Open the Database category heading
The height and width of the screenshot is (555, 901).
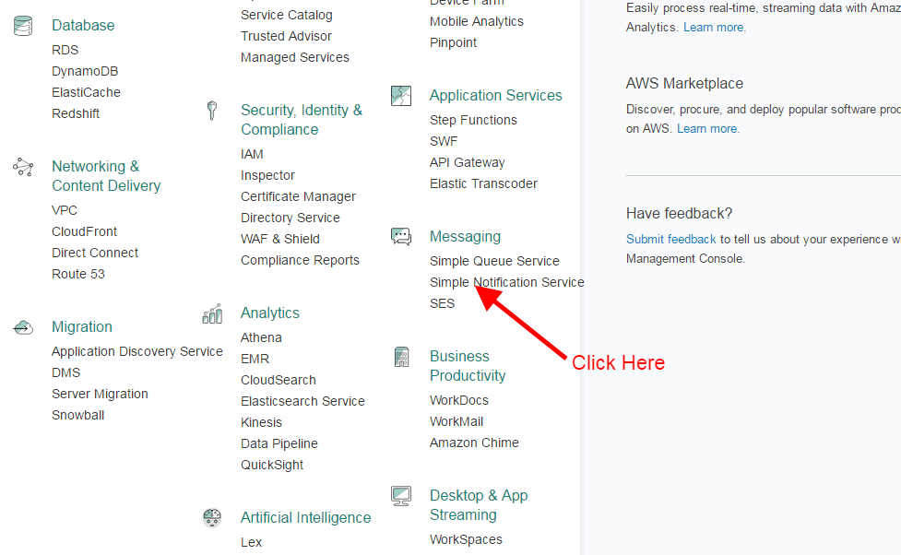pyautogui.click(x=83, y=25)
